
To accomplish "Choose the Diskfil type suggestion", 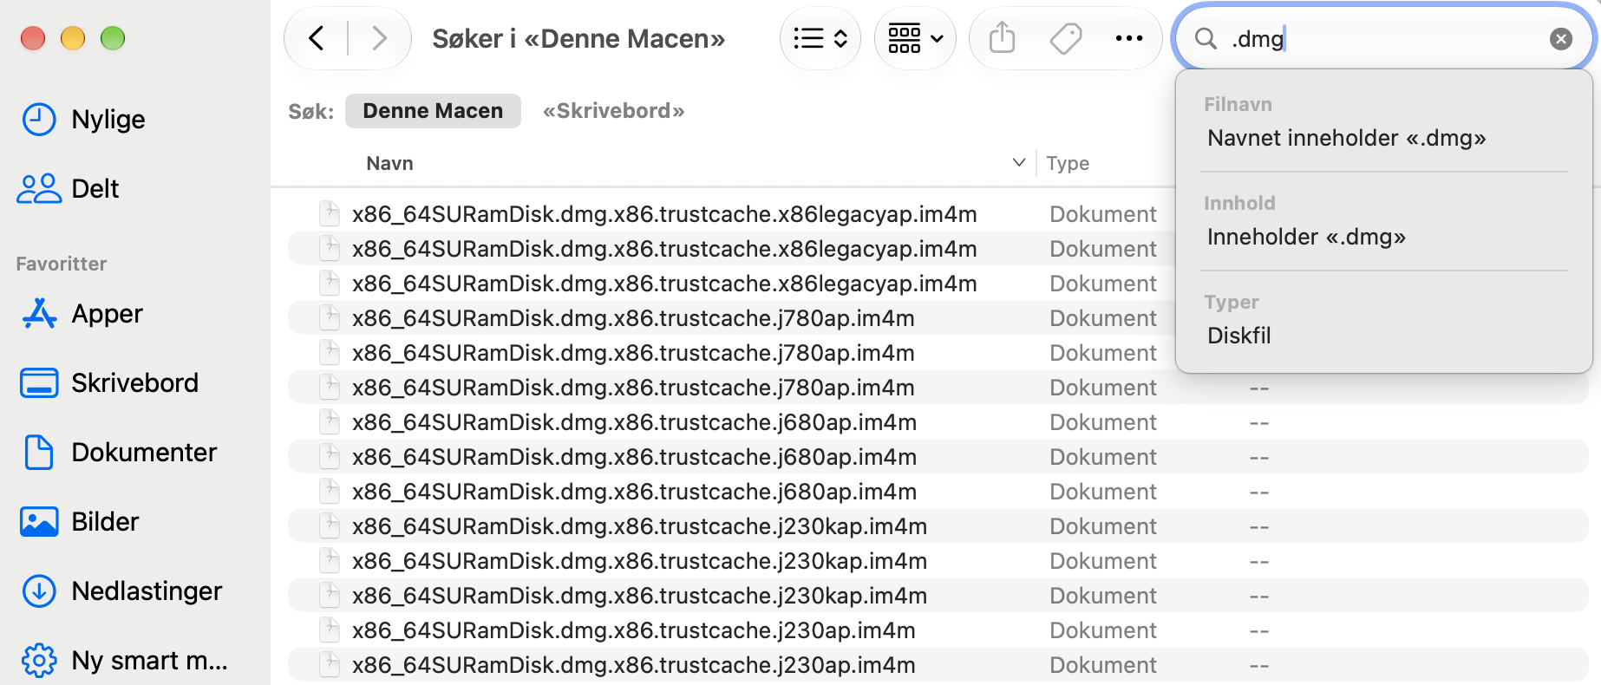I will [x=1238, y=336].
